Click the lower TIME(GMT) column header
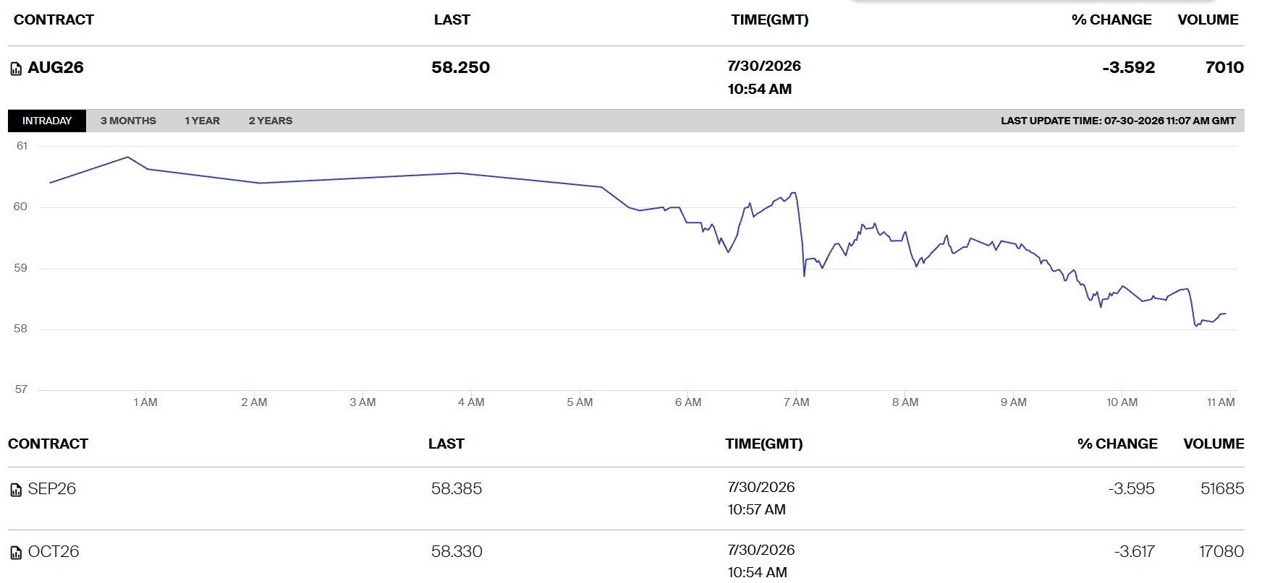1267x583 pixels. pos(764,444)
